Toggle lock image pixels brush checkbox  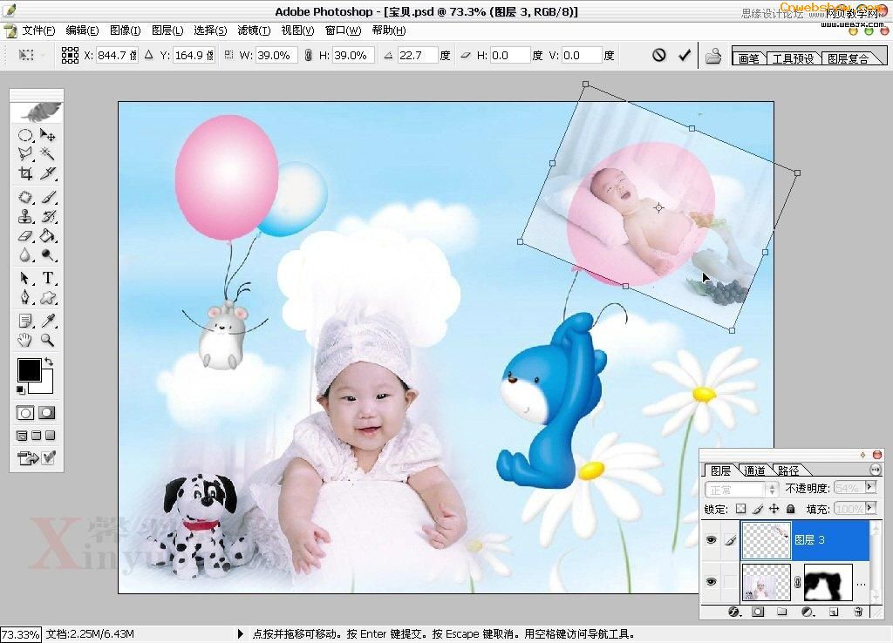coord(758,509)
